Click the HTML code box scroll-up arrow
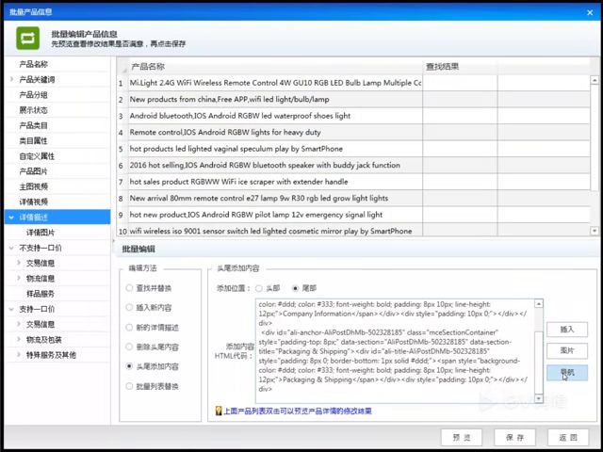This screenshot has width=603, height=452. [539, 304]
